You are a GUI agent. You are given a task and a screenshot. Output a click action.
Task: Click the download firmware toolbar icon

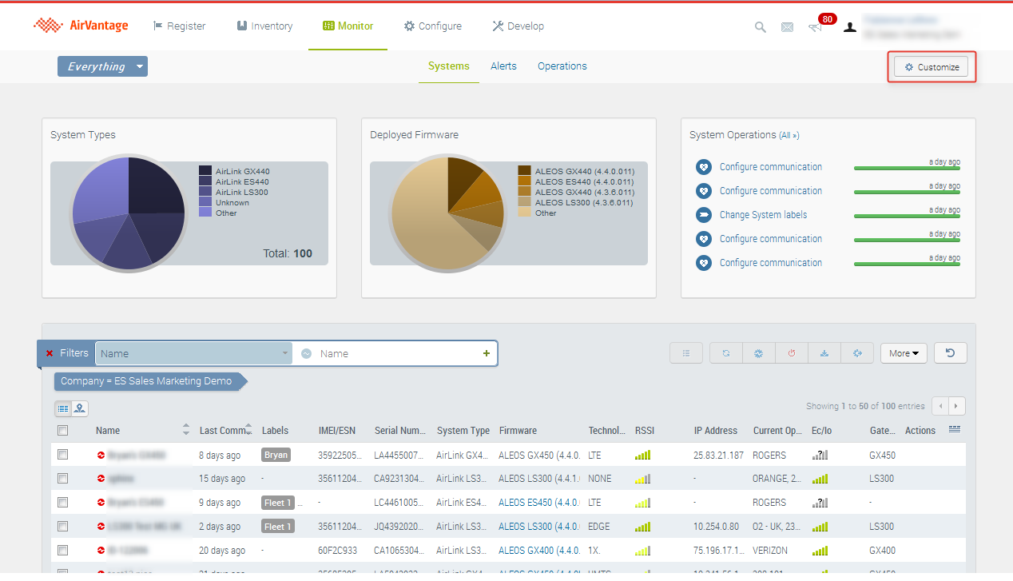[x=824, y=353]
